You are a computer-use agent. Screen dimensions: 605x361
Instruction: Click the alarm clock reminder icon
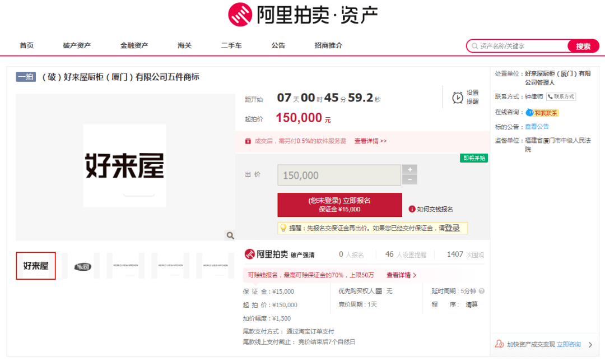pos(458,98)
